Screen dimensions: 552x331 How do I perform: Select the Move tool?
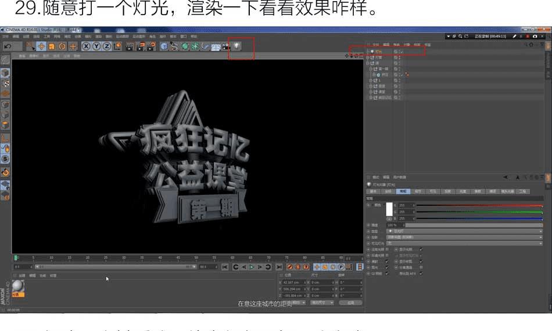point(41,46)
